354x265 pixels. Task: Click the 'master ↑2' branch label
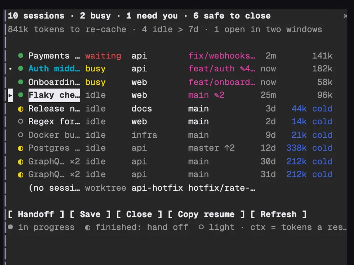pyautogui.click(x=211, y=148)
